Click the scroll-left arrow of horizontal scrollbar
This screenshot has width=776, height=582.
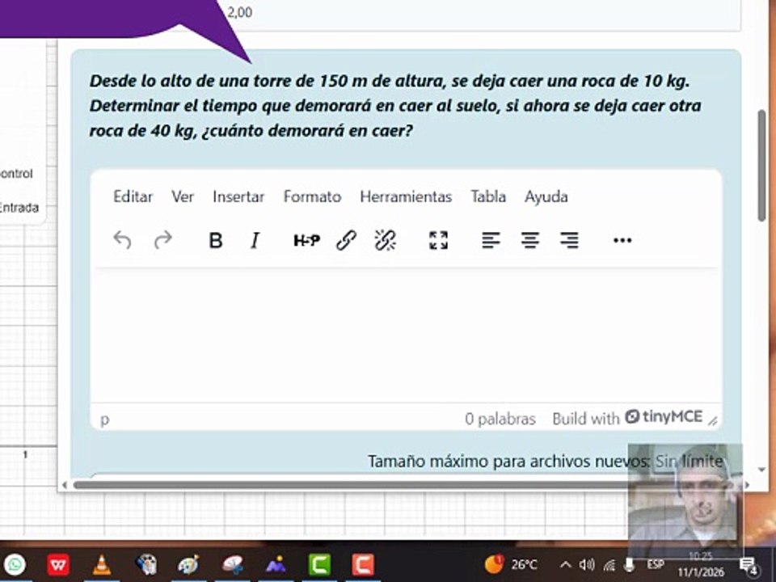(x=65, y=485)
